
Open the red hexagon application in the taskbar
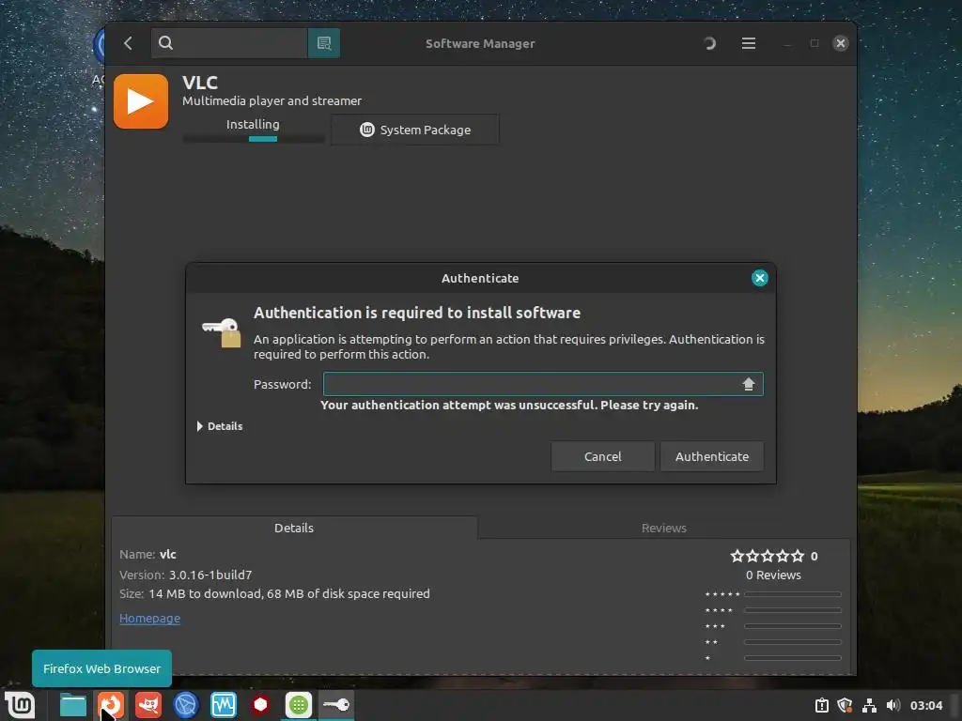coord(261,704)
